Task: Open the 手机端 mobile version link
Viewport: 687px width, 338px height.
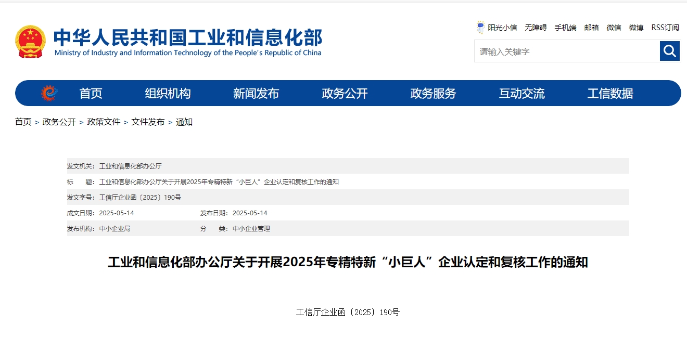Action: pos(565,28)
